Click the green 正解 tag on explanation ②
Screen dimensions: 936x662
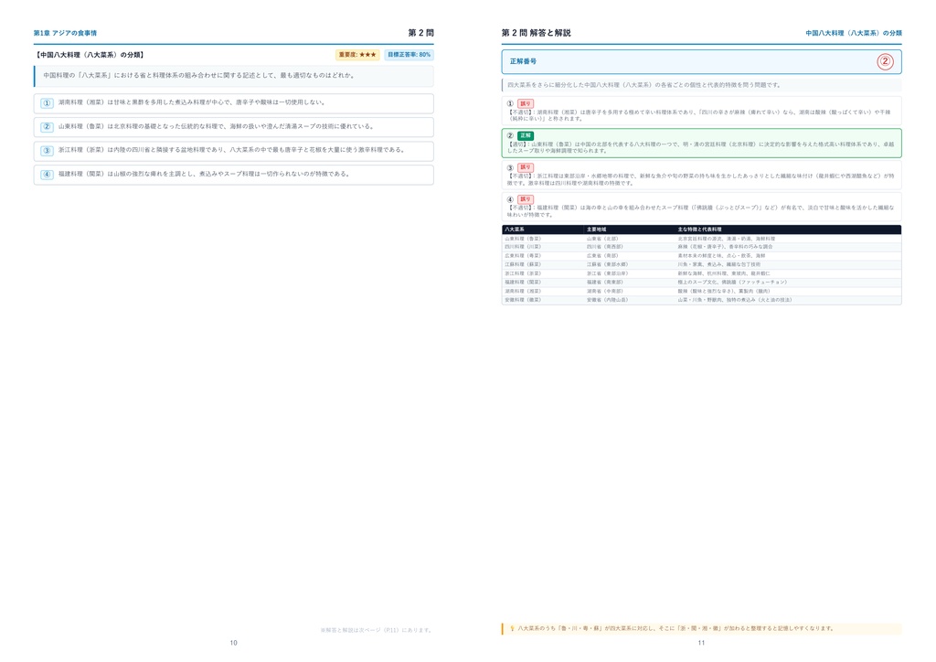[x=526, y=136]
